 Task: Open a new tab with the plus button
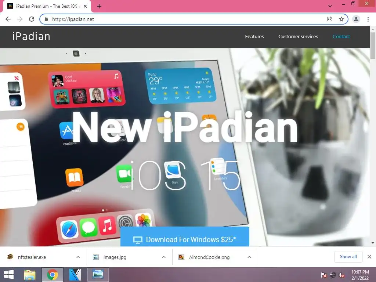point(99,6)
